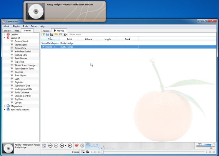Screen dimensions: 219x156
Task: Open the repeat mode dropdown
Action: click(83, 152)
